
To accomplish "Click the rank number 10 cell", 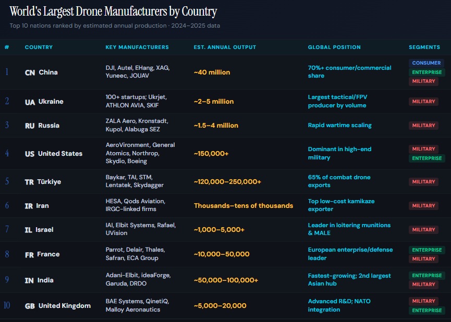I will pos(7,305).
